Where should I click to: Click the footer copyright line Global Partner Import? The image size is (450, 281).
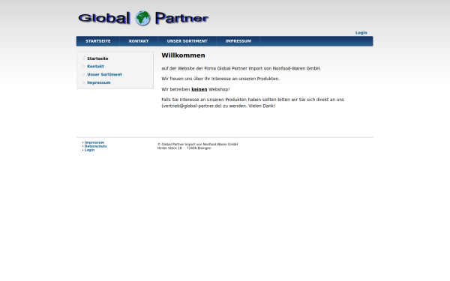pos(197,144)
